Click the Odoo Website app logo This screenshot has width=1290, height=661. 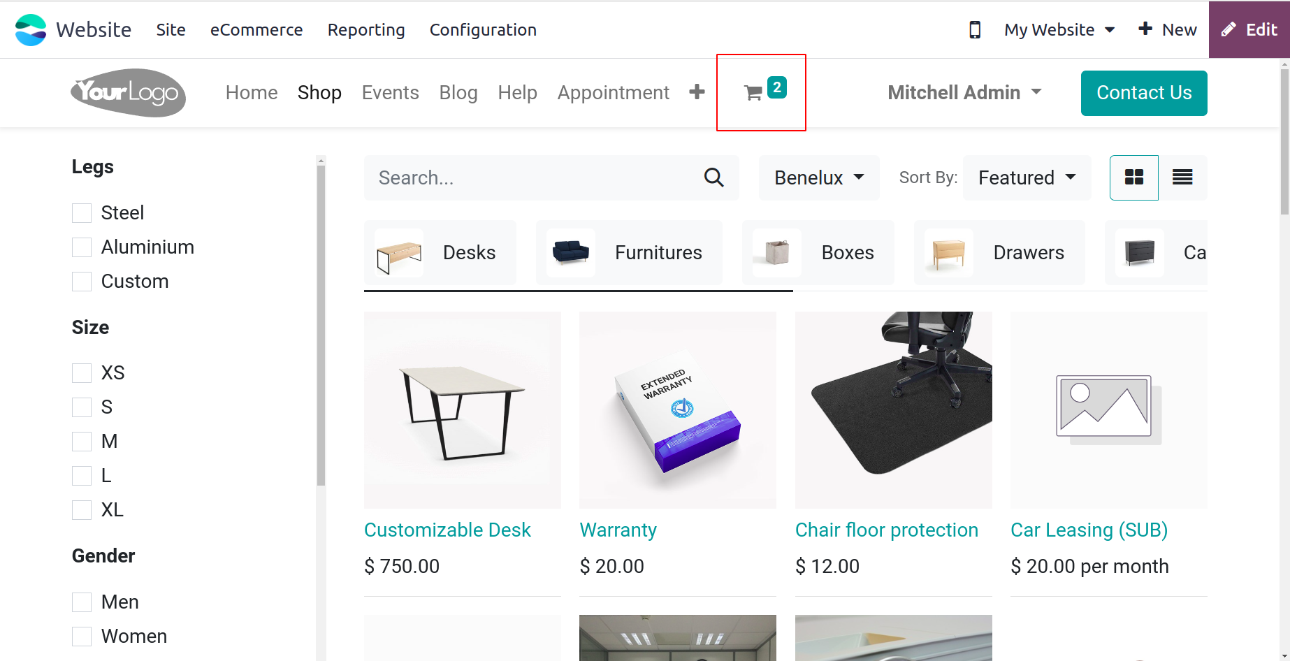coord(31,30)
